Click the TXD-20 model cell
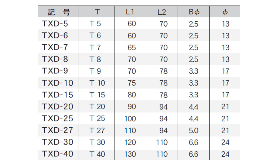277x166 pixels. tap(57, 107)
